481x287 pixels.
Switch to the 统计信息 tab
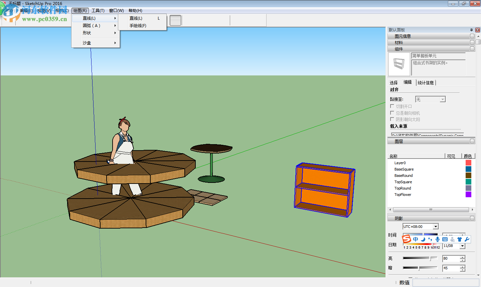[x=426, y=82]
